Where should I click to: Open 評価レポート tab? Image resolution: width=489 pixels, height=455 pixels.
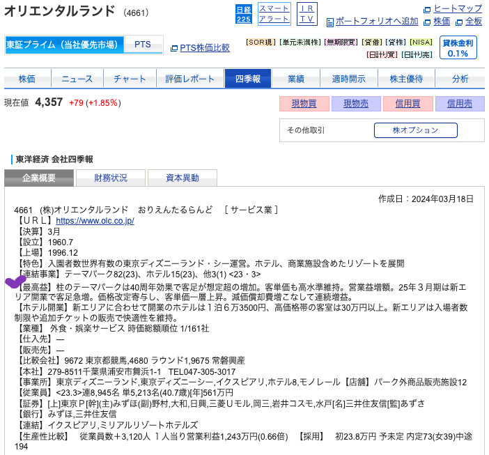point(190,79)
